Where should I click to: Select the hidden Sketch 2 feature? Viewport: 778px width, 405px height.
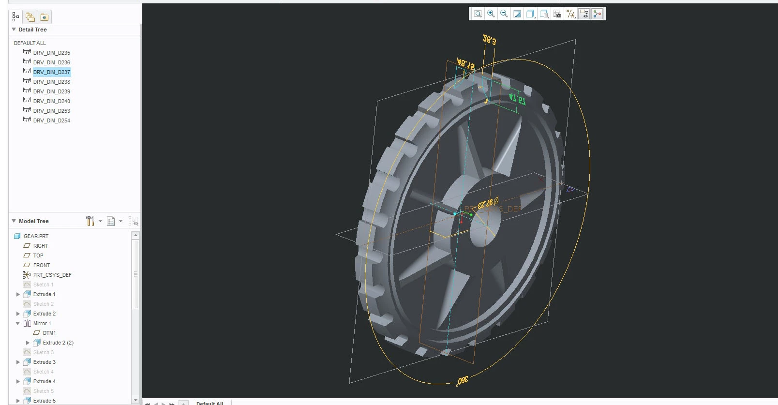point(44,304)
